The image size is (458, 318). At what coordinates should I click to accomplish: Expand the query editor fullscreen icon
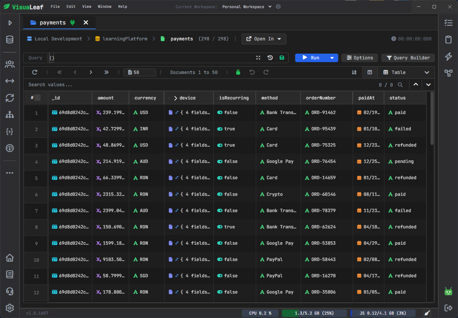tap(258, 58)
